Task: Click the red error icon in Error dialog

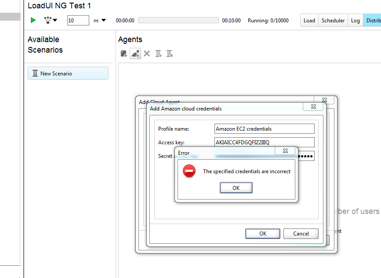Action: (189, 171)
